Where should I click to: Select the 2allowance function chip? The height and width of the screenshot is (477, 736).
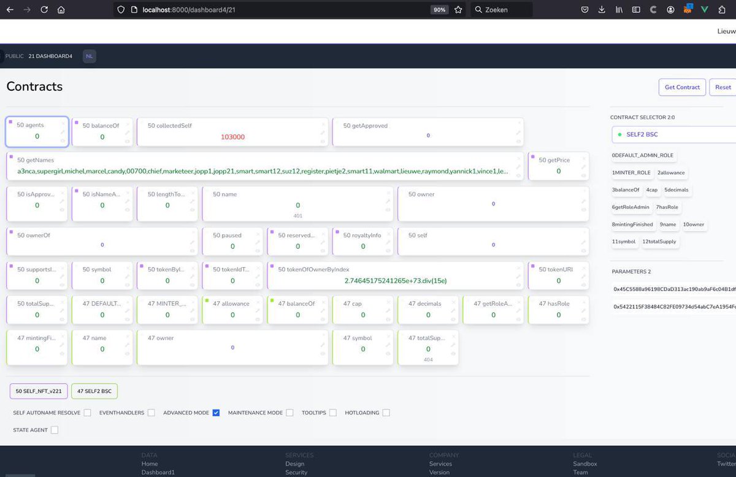pos(671,173)
